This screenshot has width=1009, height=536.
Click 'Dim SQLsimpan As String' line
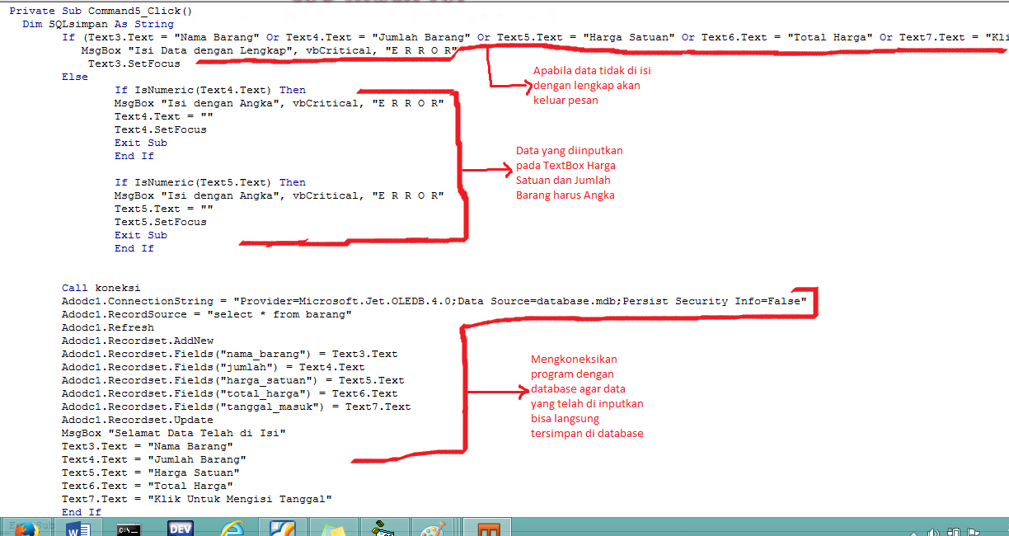coord(98,24)
